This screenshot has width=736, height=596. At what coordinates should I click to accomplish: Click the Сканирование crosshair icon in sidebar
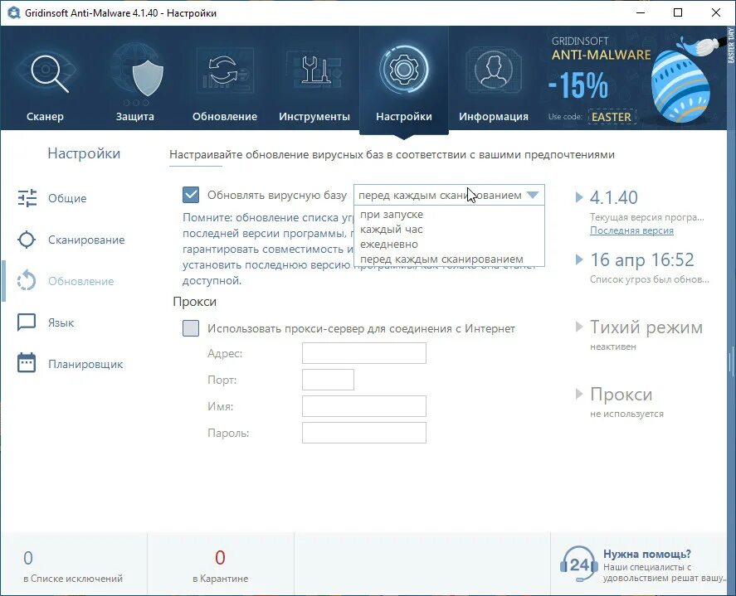pyautogui.click(x=27, y=240)
